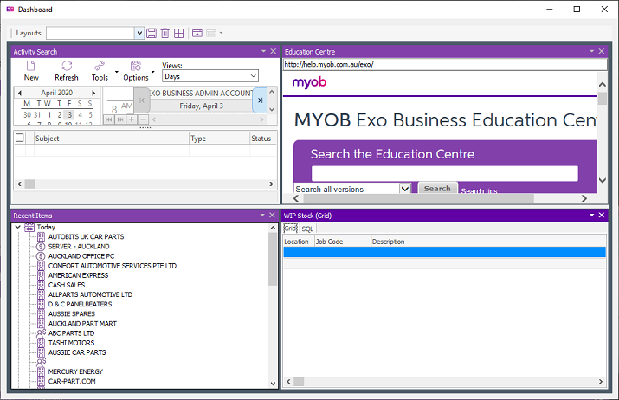Click the minus zoom button under schedule

coord(144,119)
